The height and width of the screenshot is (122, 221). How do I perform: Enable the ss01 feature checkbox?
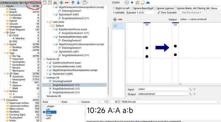pyautogui.click(x=44, y=118)
